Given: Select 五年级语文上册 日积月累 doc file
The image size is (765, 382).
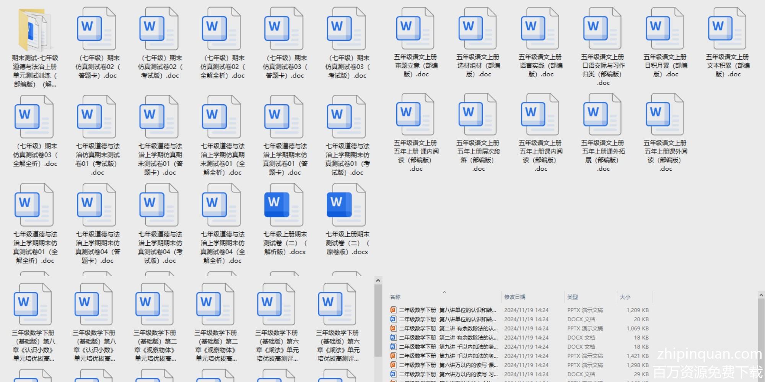Looking at the screenshot, I should (665, 30).
